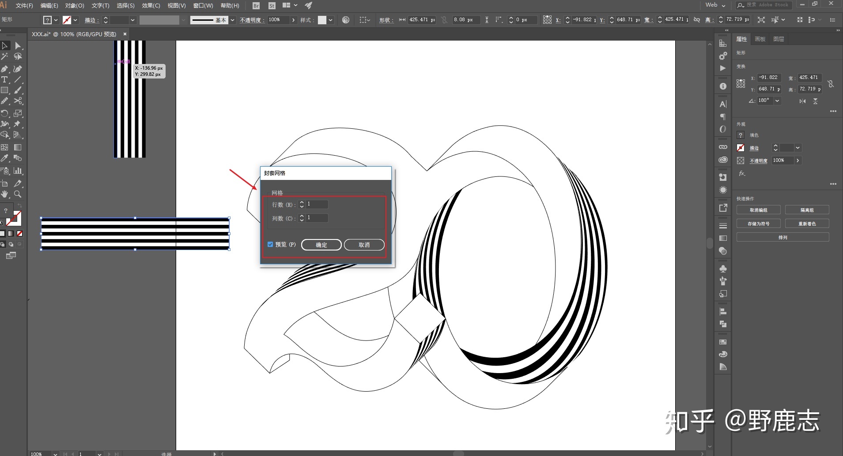Click the 重新着色 button

point(807,224)
